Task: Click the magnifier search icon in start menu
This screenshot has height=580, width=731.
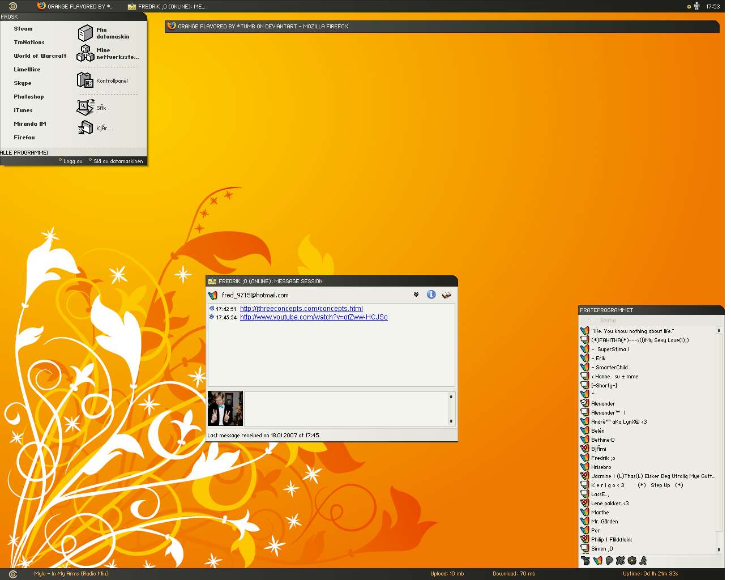Action: (85, 107)
